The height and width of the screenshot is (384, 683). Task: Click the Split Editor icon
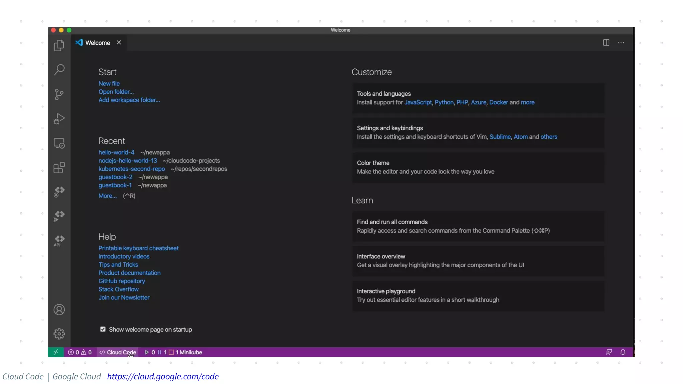tap(606, 43)
